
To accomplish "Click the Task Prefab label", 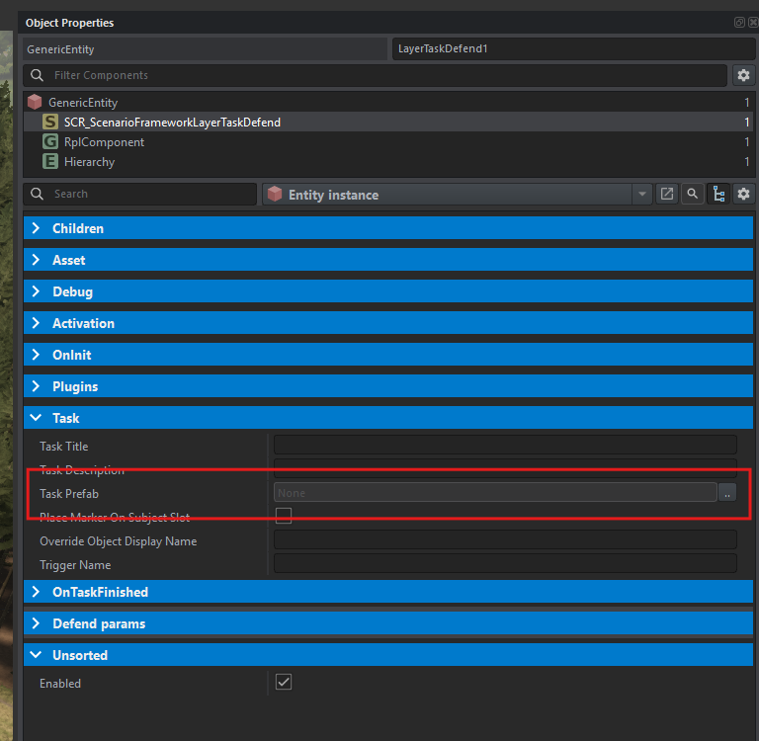I will click(x=69, y=494).
